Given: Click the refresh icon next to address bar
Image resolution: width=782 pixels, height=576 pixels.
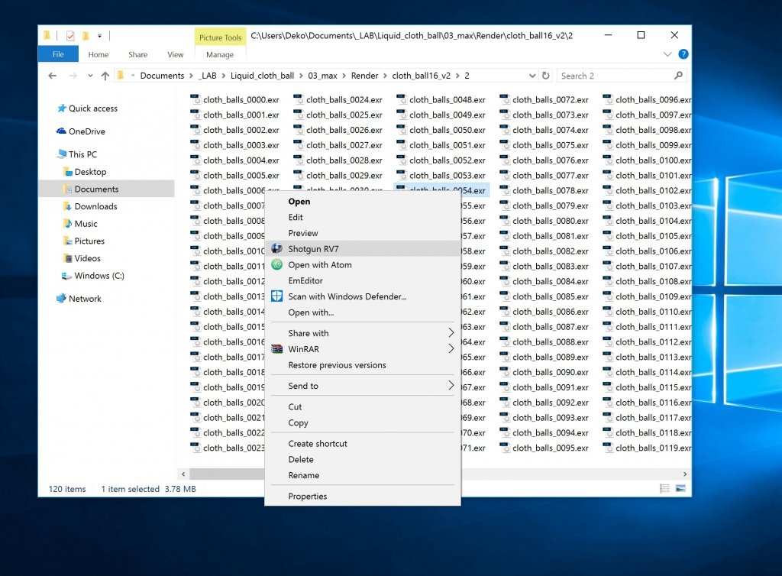Looking at the screenshot, I should click(x=545, y=76).
